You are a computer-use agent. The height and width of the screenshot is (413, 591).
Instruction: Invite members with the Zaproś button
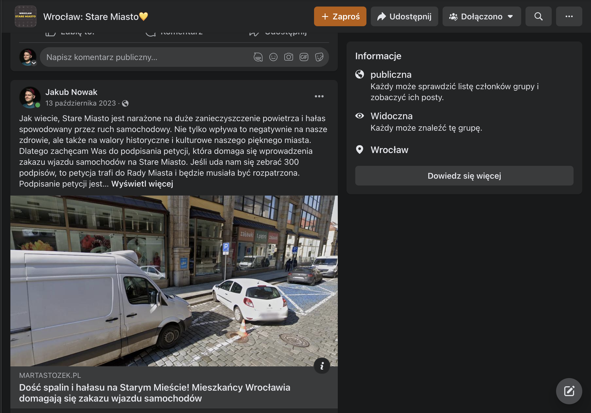tap(340, 16)
